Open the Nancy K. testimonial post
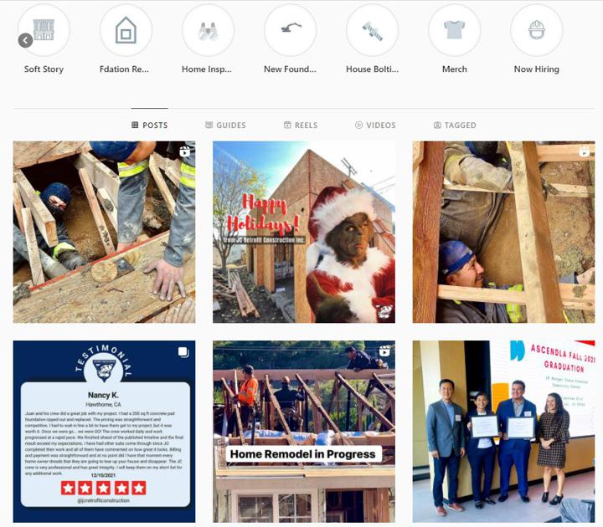 pyautogui.click(x=104, y=432)
